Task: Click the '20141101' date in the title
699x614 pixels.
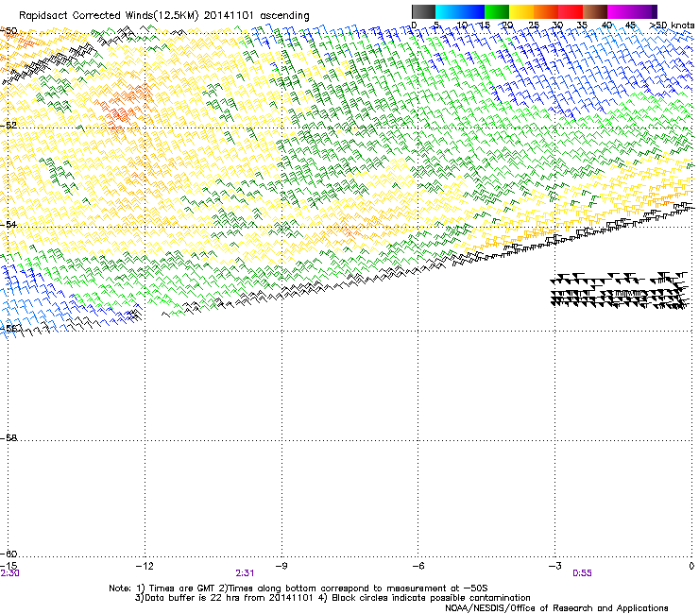Action: coord(229,15)
